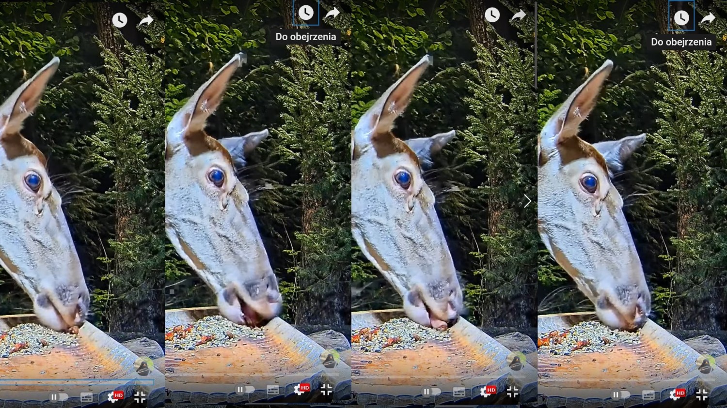Open HD settings gear in second panel
The height and width of the screenshot is (408, 727).
tap(301, 389)
